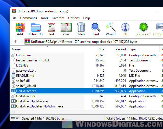Viewport: 163px width, 129px height.
Task: Click the README.md file icon
Action: point(13,76)
